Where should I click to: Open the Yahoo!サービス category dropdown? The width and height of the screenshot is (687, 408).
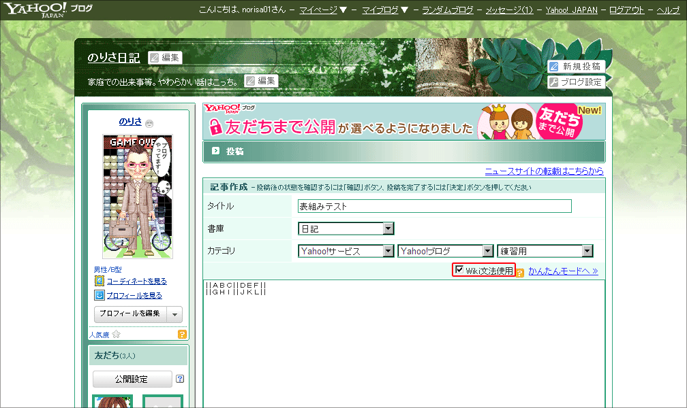[346, 251]
